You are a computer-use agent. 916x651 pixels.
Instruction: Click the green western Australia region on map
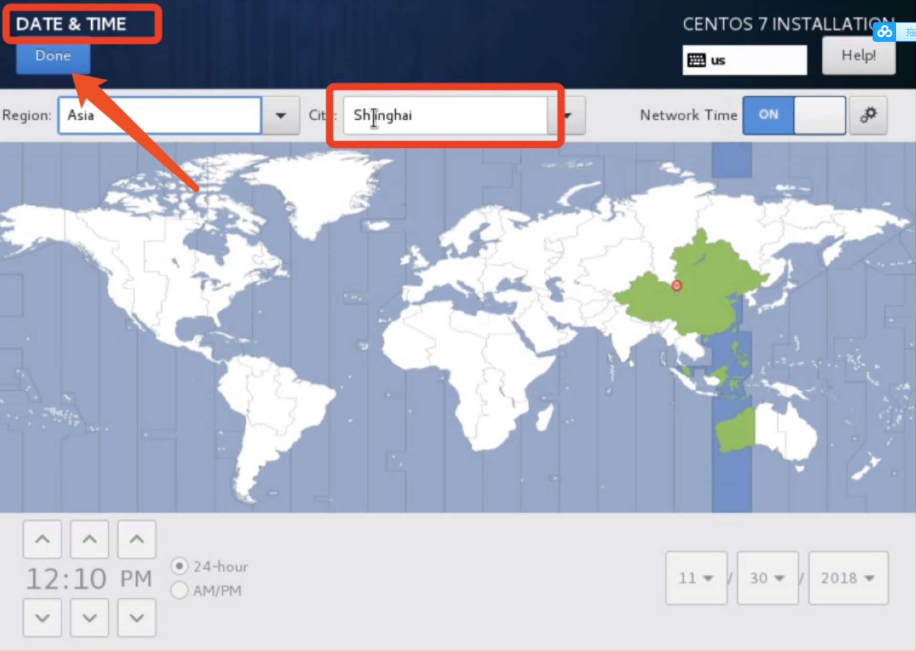tap(736, 431)
